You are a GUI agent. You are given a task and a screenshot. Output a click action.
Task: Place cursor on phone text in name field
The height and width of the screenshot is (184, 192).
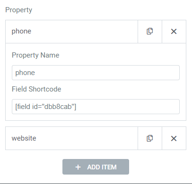click(25, 73)
